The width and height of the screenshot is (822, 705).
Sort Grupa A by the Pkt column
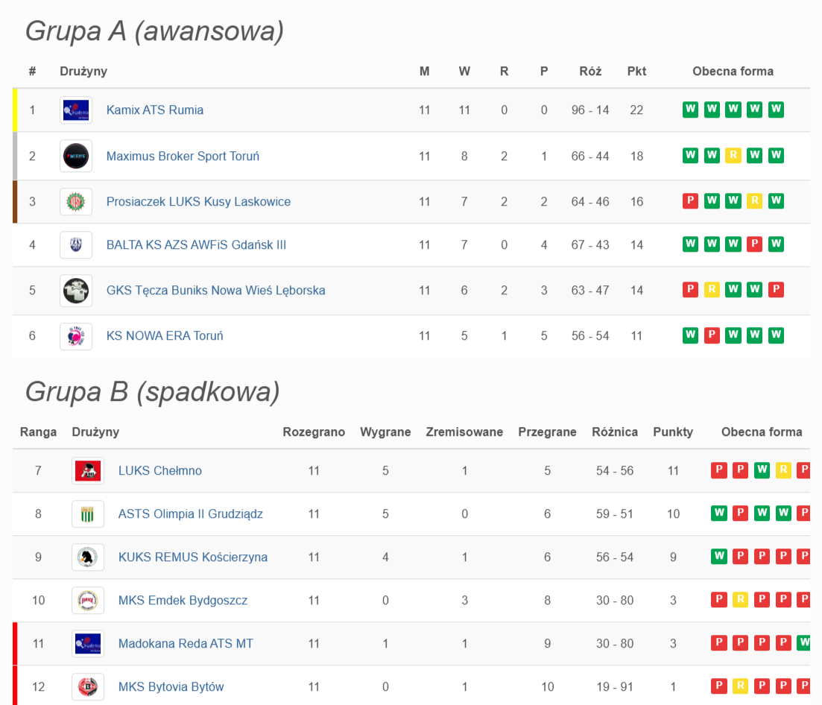(x=636, y=72)
